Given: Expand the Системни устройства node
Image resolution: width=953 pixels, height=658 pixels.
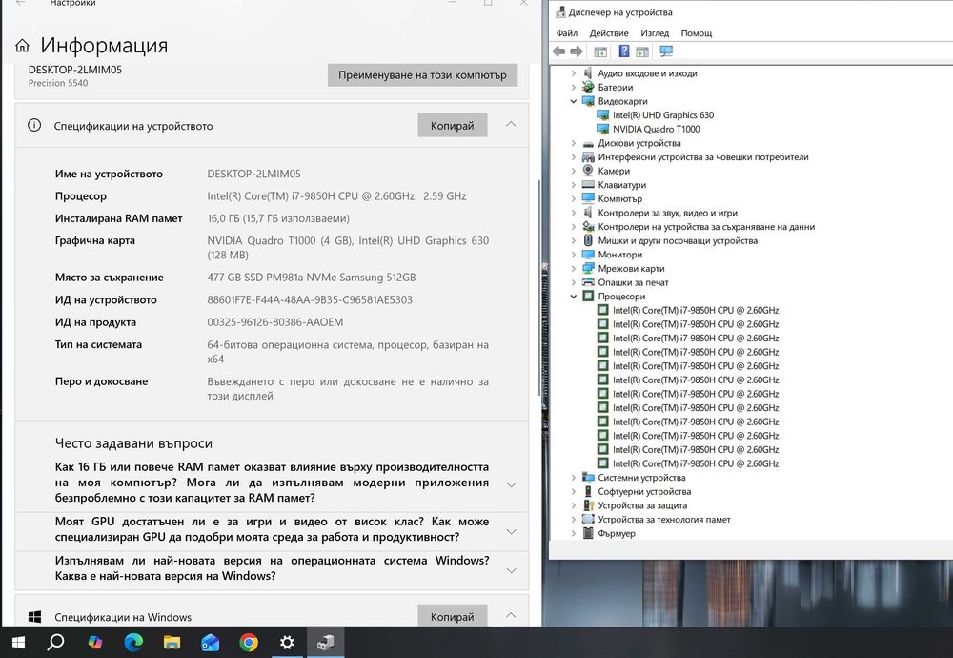Looking at the screenshot, I should tap(573, 478).
